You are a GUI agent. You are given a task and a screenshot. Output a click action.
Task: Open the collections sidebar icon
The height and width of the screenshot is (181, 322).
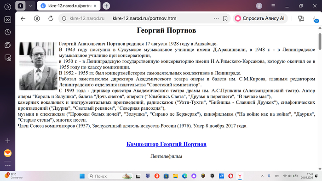(x=8, y=45)
